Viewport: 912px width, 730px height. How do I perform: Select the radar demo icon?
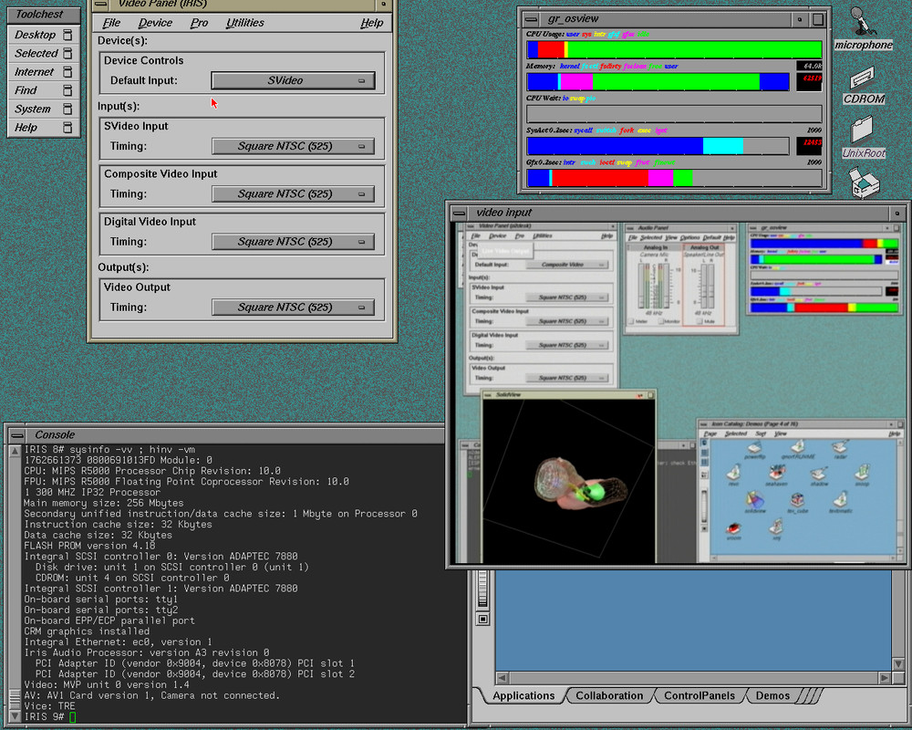(x=841, y=447)
